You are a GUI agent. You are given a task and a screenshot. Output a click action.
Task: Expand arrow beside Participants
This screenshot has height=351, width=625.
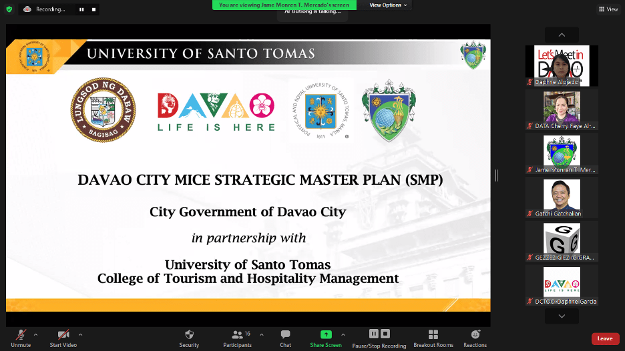pyautogui.click(x=262, y=335)
